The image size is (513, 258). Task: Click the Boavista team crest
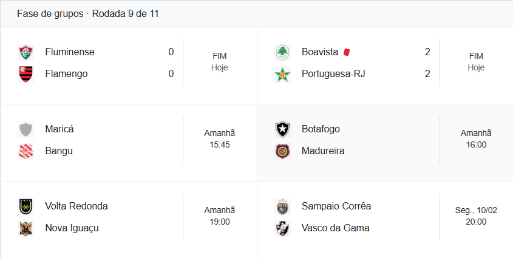pyautogui.click(x=282, y=52)
